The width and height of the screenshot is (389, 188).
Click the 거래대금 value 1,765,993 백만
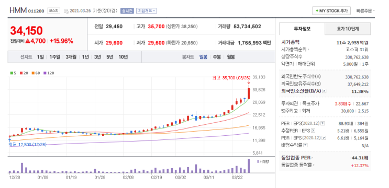[x=254, y=43]
